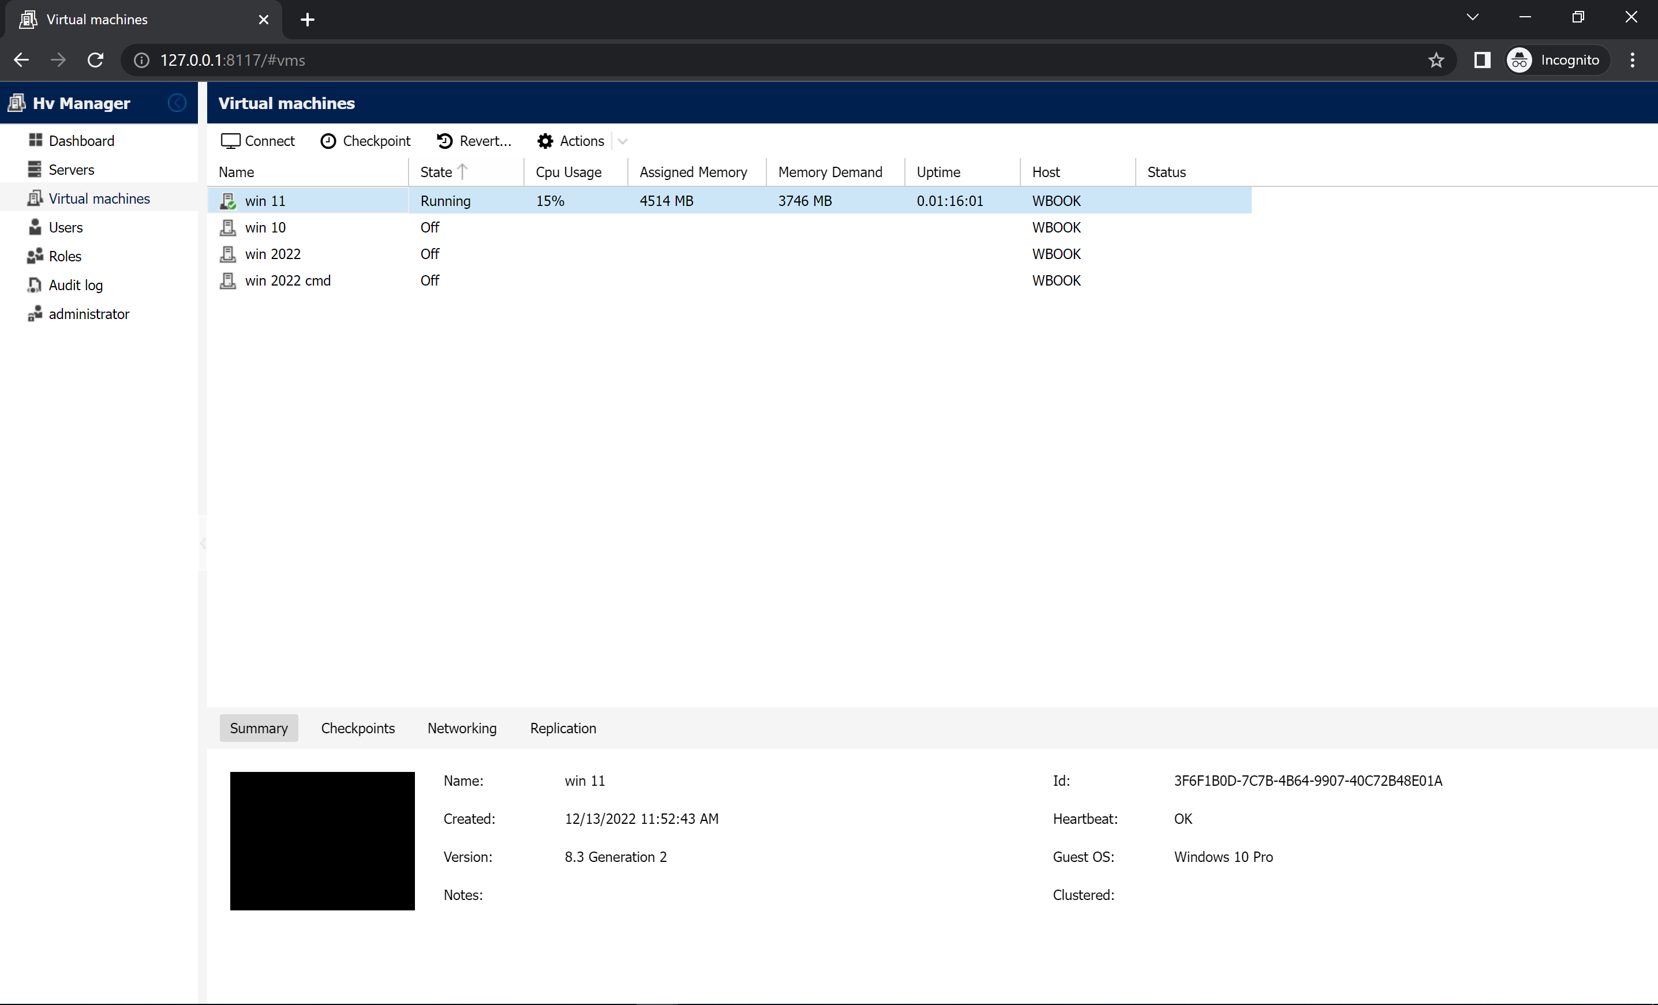Switch to the Checkpoints tab
The width and height of the screenshot is (1658, 1005).
point(357,728)
